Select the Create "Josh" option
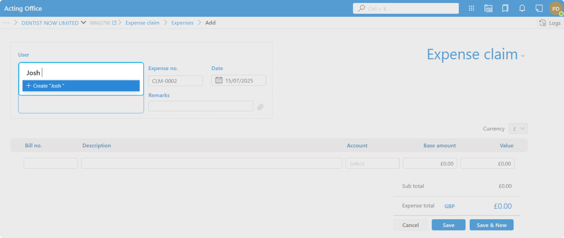 pos(81,86)
